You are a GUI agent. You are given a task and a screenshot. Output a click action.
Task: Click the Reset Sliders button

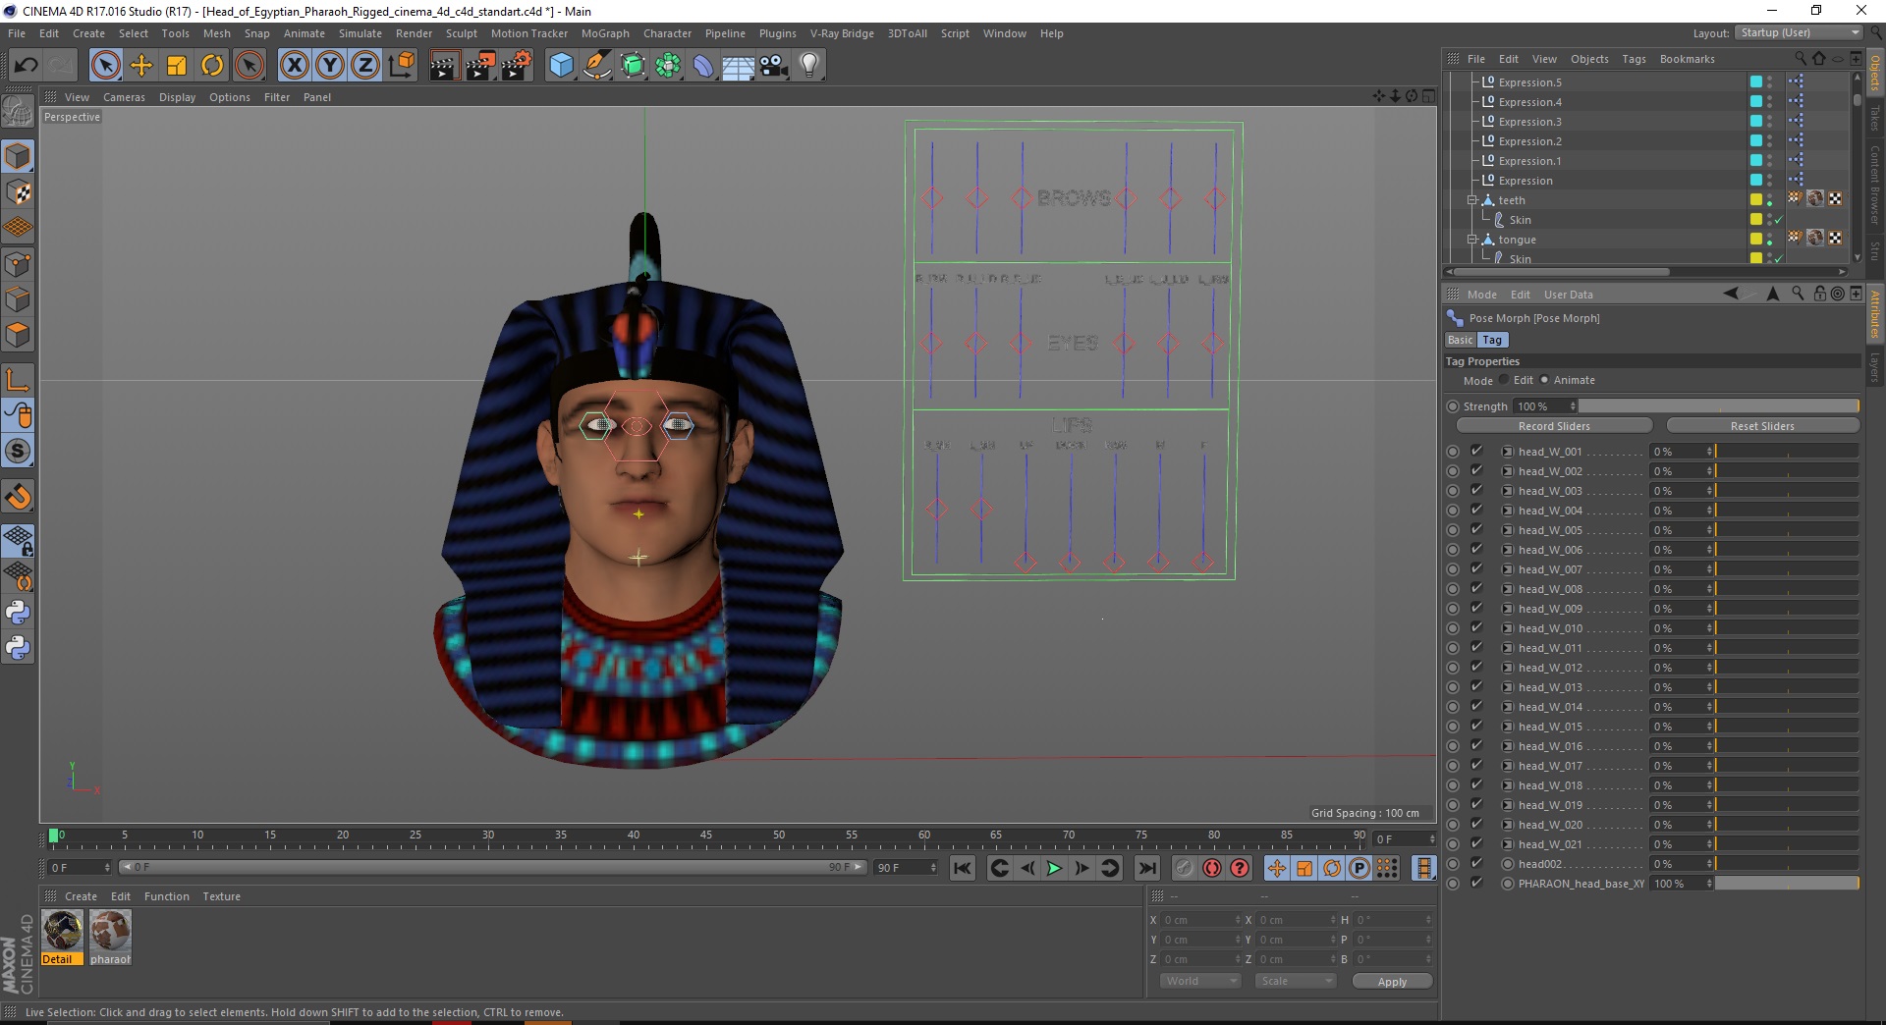tap(1762, 425)
